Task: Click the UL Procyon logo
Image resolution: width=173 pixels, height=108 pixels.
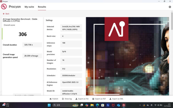Action: 4,7
